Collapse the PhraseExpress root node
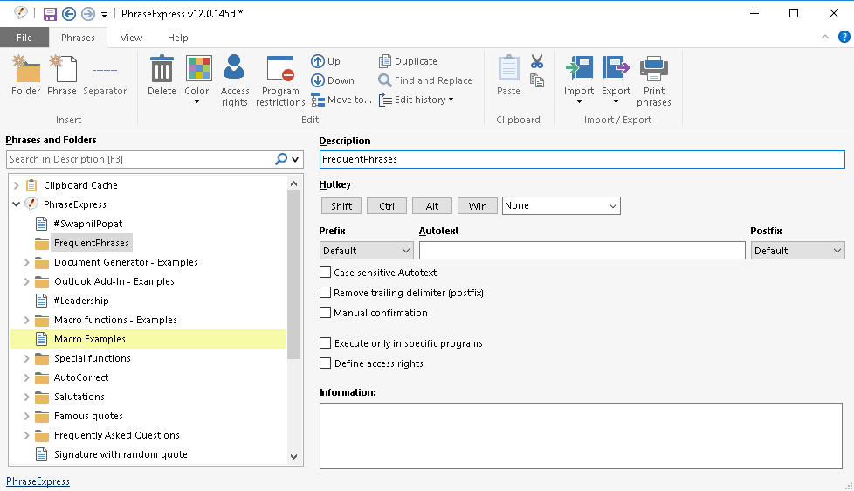This screenshot has height=491, width=854. (17, 204)
